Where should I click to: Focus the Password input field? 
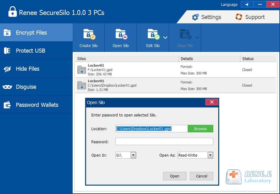[x=164, y=142]
